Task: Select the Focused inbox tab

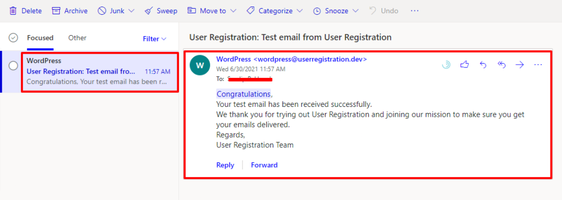Action: click(40, 38)
